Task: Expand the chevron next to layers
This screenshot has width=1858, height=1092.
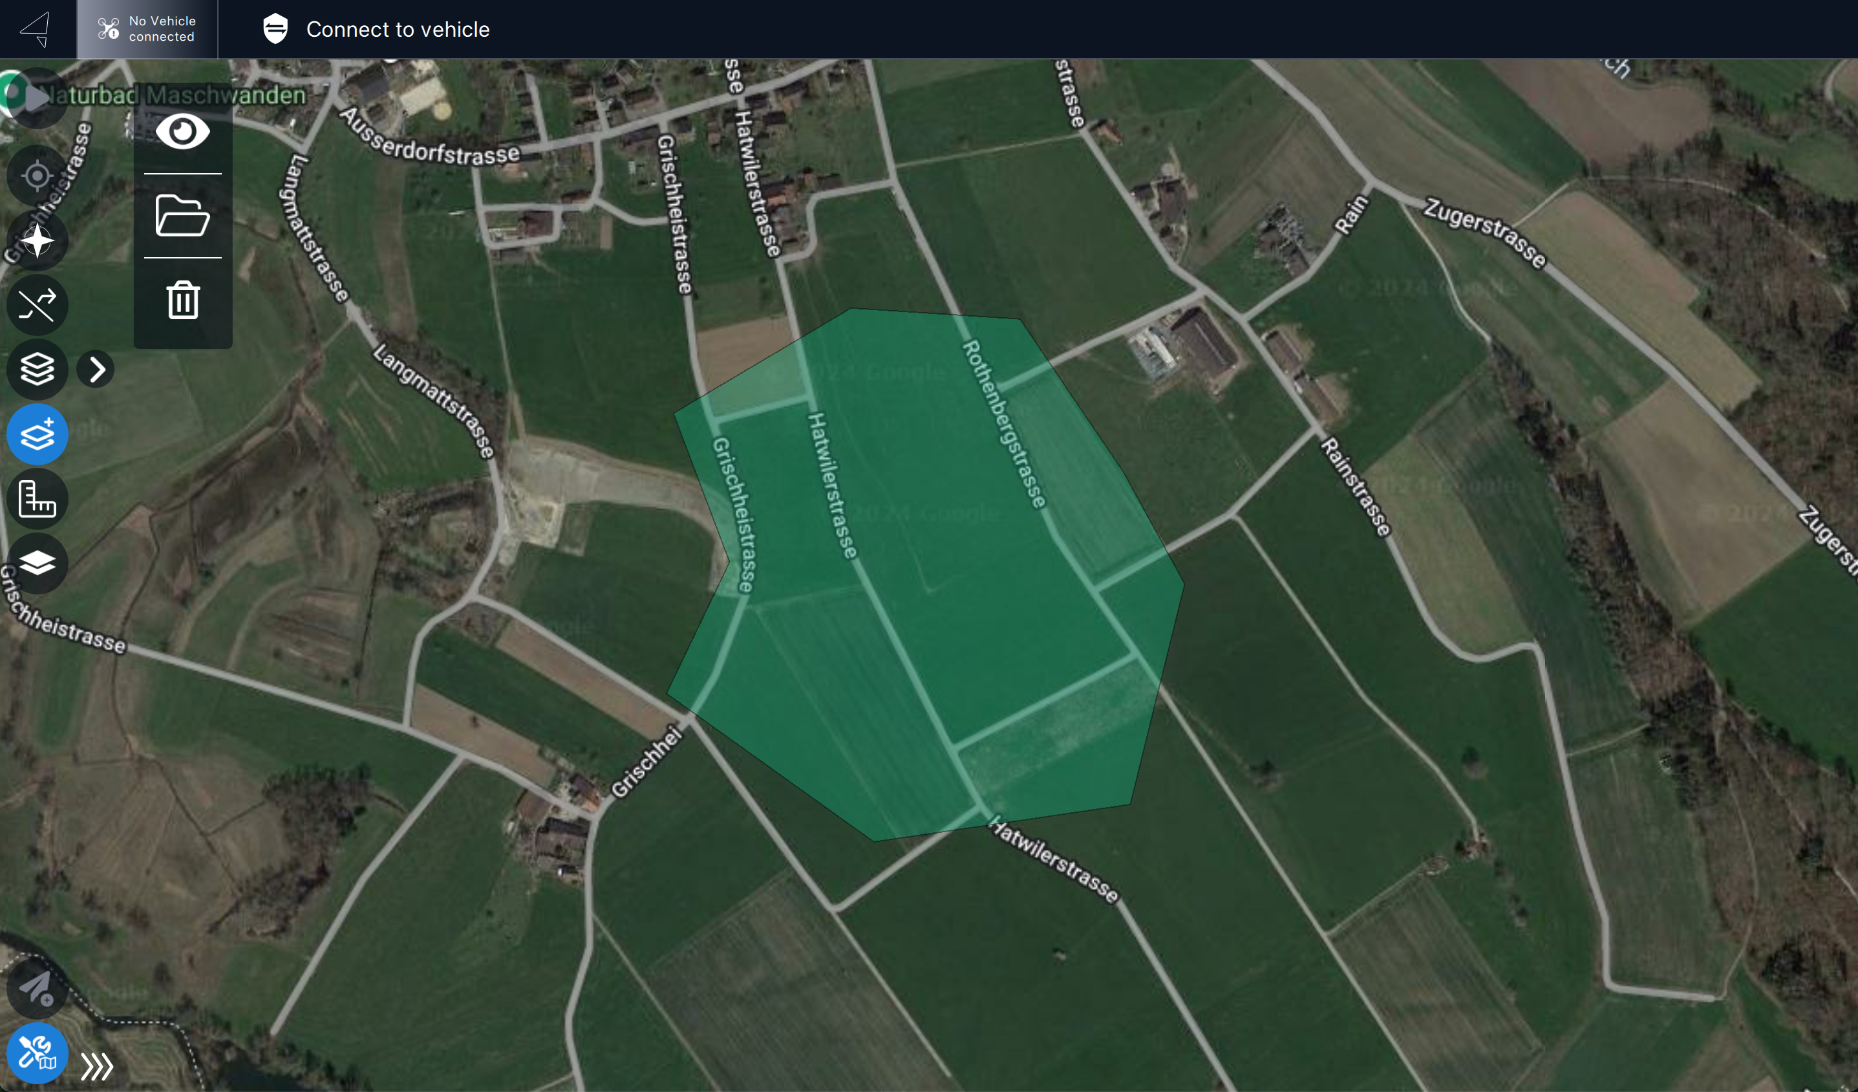Action: click(x=96, y=369)
